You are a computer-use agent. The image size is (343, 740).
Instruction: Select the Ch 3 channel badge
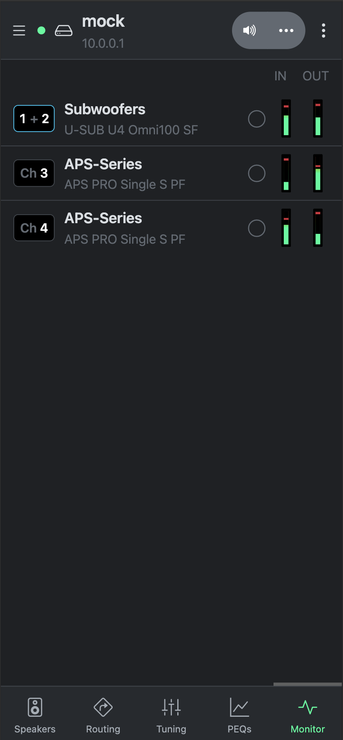point(34,173)
